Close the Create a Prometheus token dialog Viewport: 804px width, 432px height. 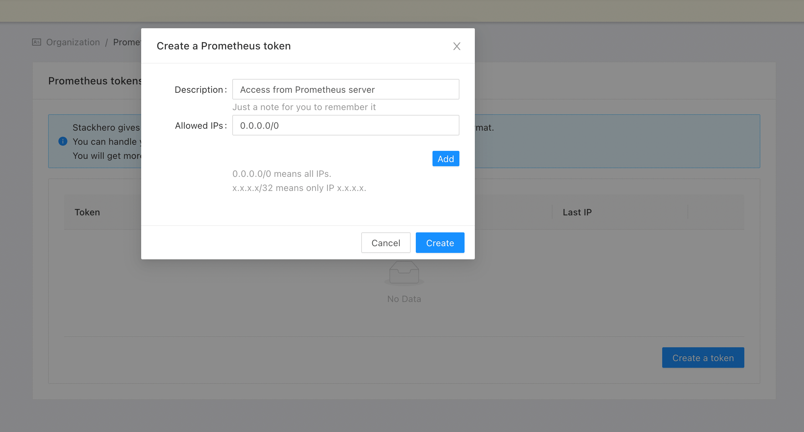click(x=457, y=46)
